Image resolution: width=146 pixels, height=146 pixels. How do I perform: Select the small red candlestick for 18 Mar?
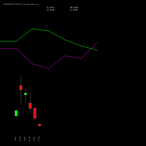coord(39,125)
